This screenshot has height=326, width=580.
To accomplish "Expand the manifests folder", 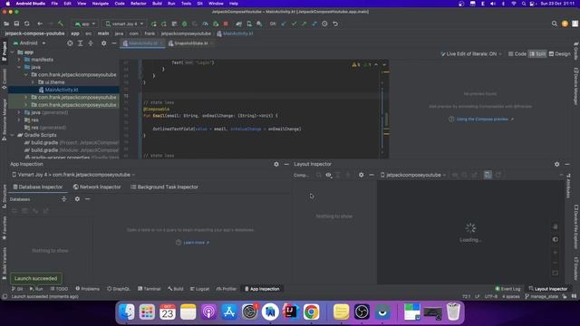I will [x=19, y=60].
